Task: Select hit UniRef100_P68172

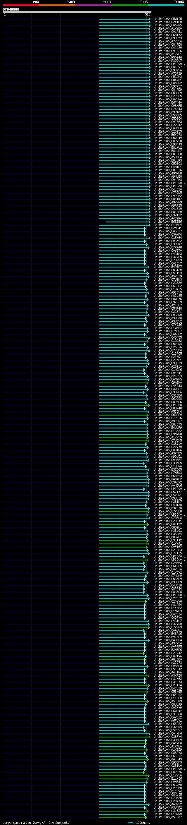Action: pyautogui.click(x=168, y=35)
